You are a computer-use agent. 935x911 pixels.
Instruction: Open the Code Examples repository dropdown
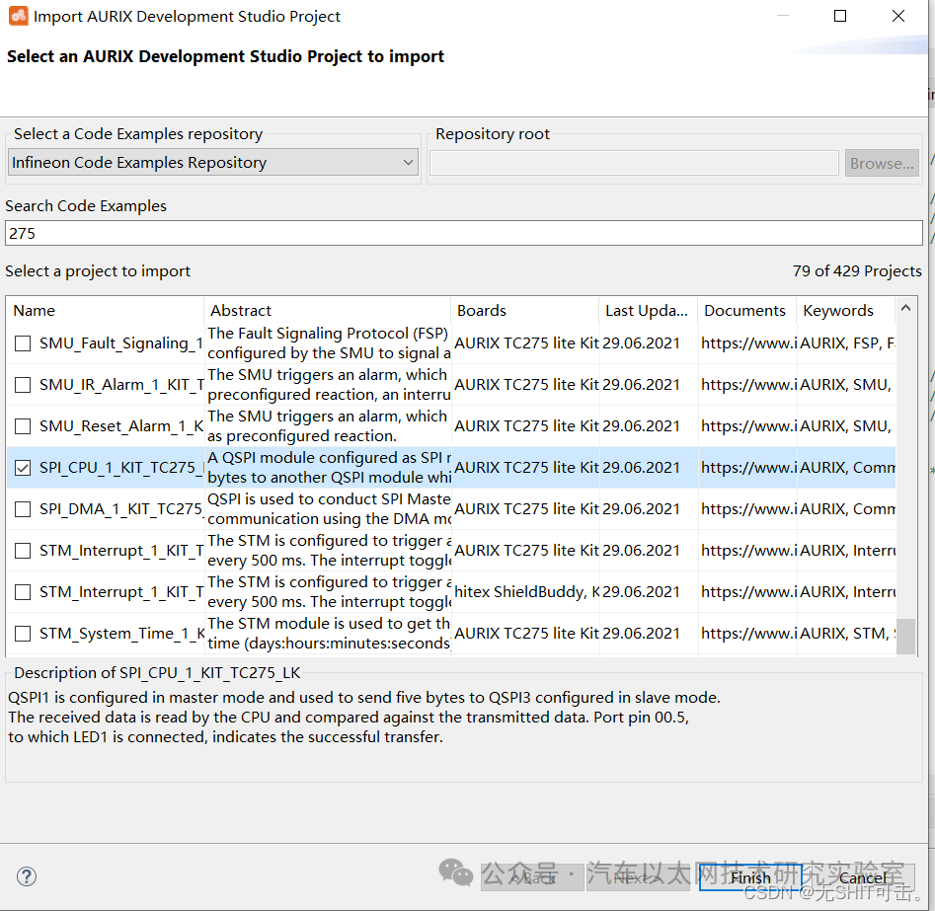[213, 163]
